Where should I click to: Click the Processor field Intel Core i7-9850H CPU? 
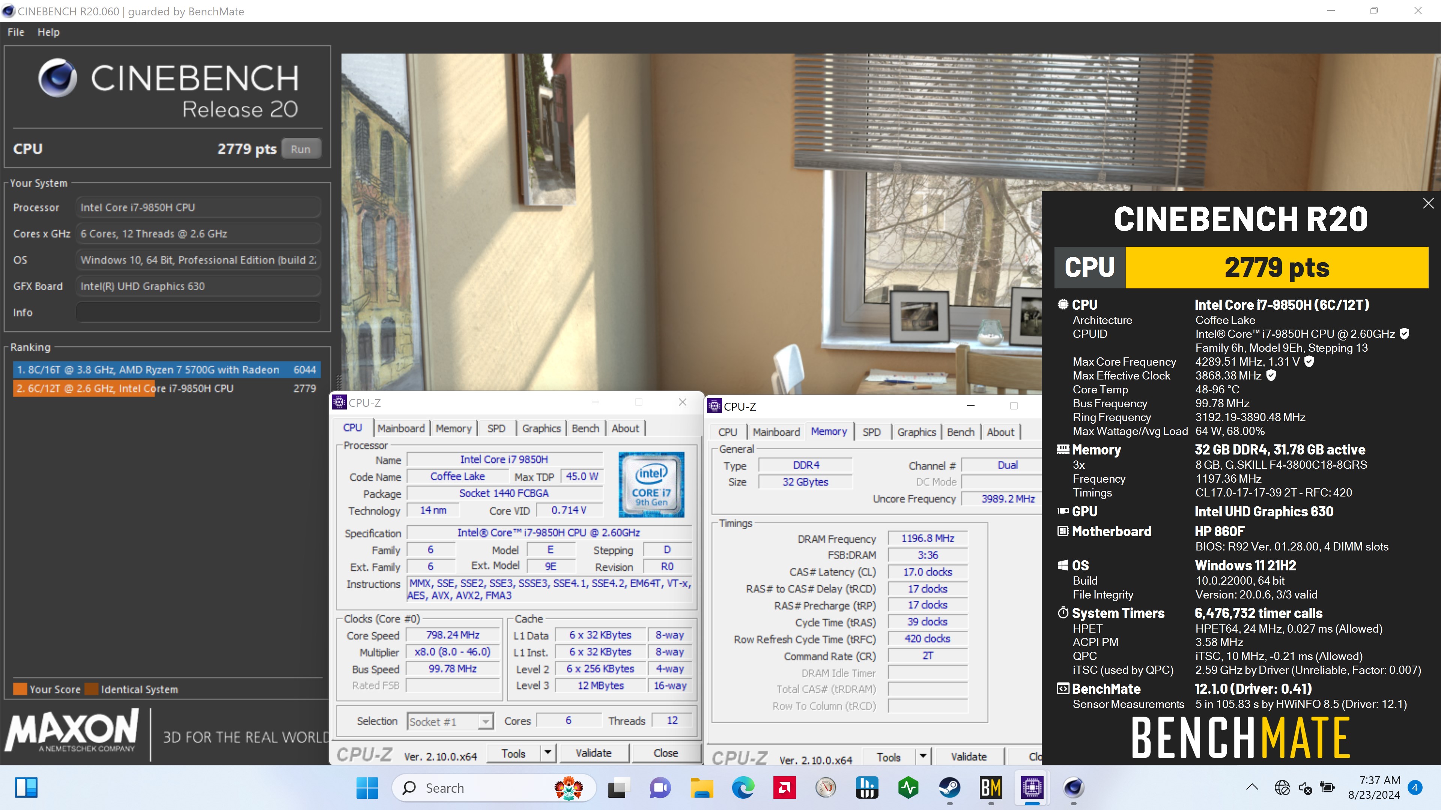point(198,207)
